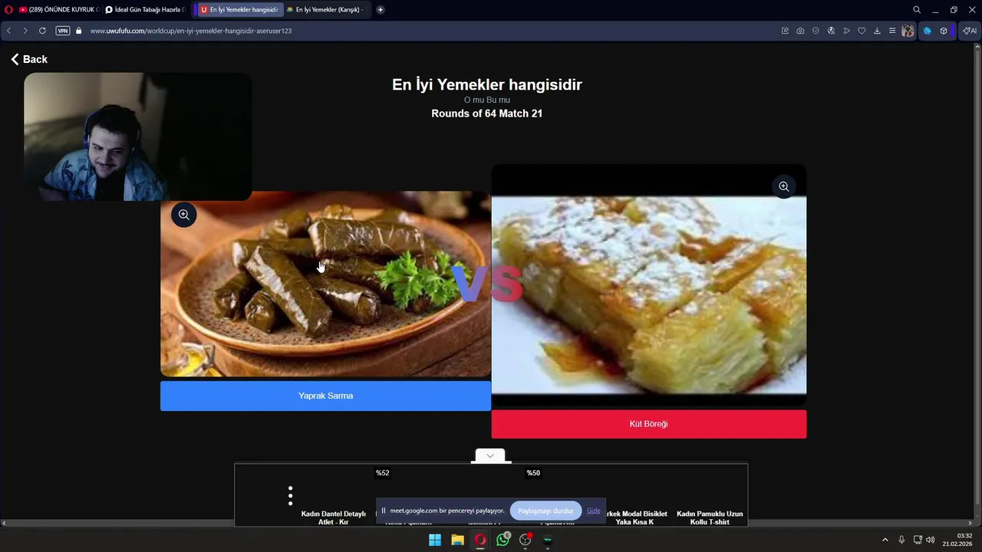Zoom the Yaprak Sarma image

coord(184,215)
